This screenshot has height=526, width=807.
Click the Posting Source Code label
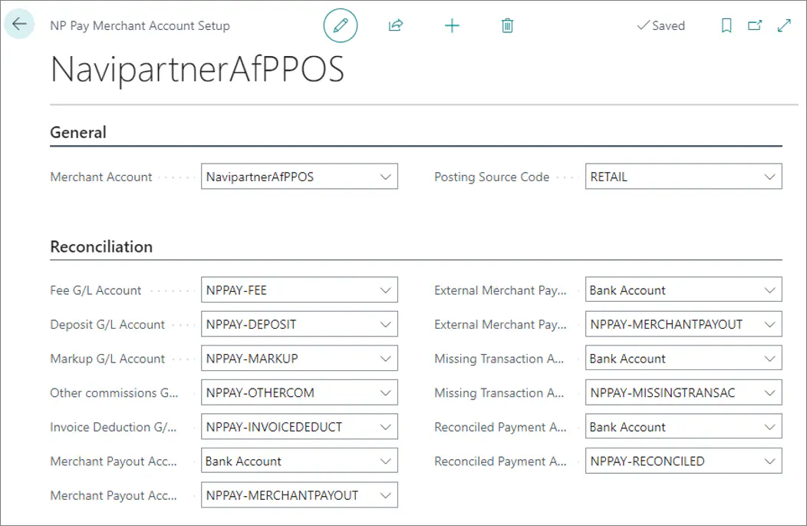click(x=492, y=177)
